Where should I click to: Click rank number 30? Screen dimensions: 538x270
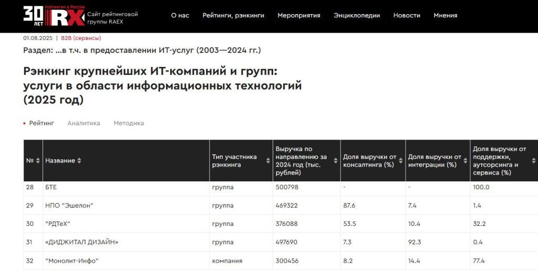[30, 224]
